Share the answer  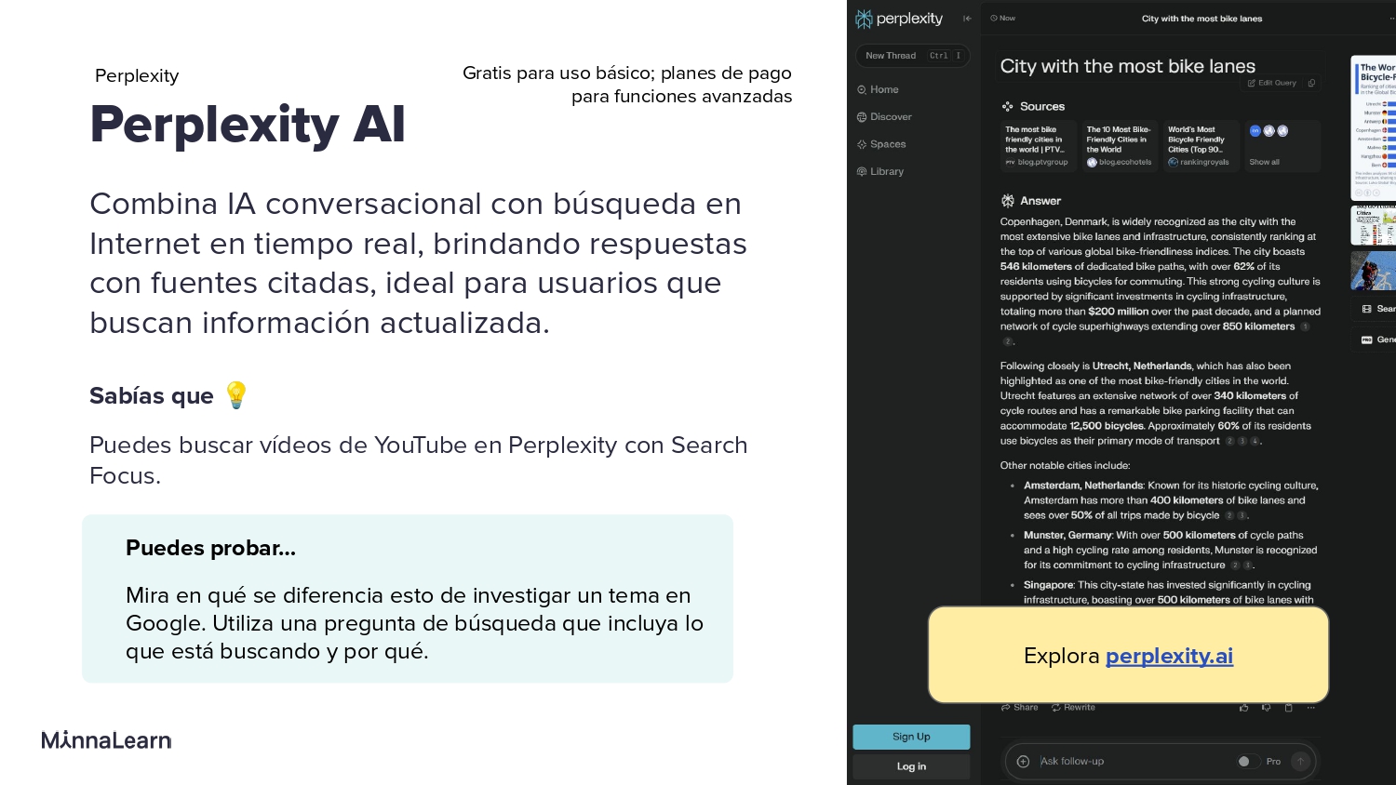pos(1020,708)
